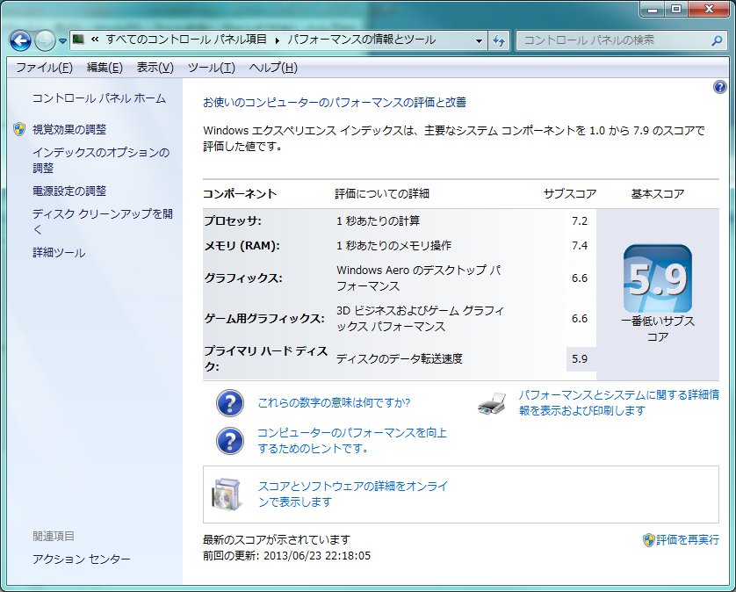
Task: Click 評価を再実行 link
Action: [x=688, y=540]
